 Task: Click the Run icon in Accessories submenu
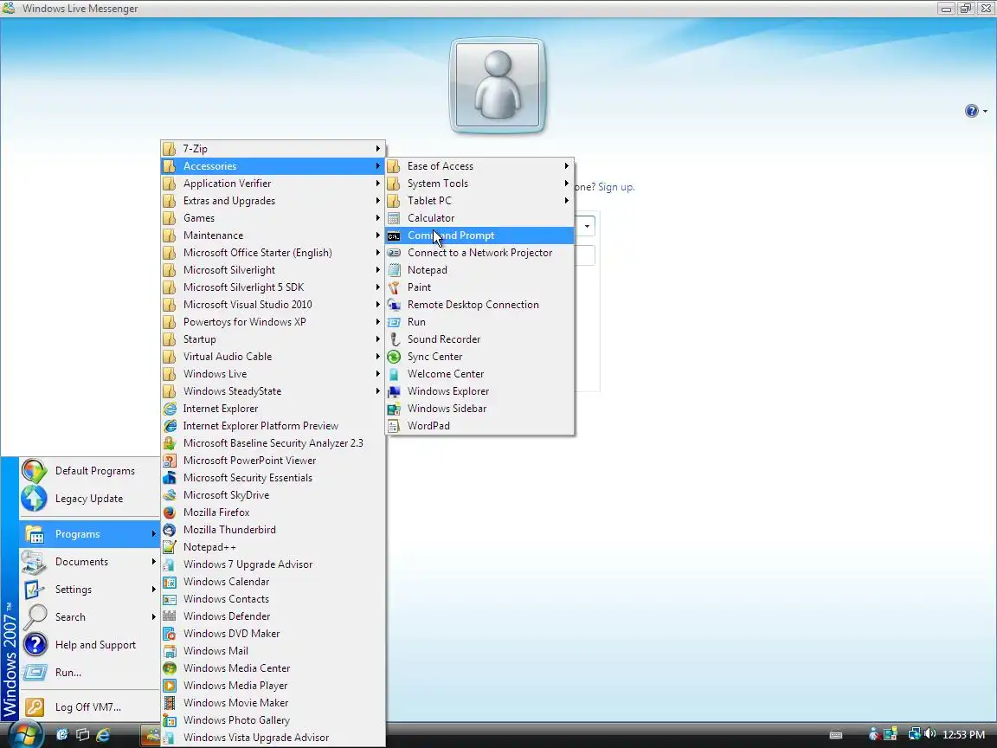[395, 322]
